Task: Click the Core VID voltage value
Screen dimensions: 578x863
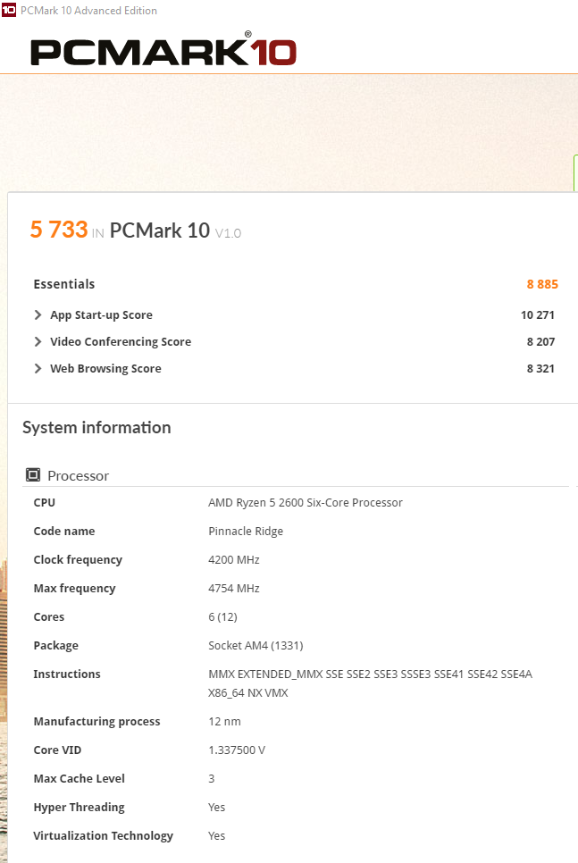Action: (238, 750)
